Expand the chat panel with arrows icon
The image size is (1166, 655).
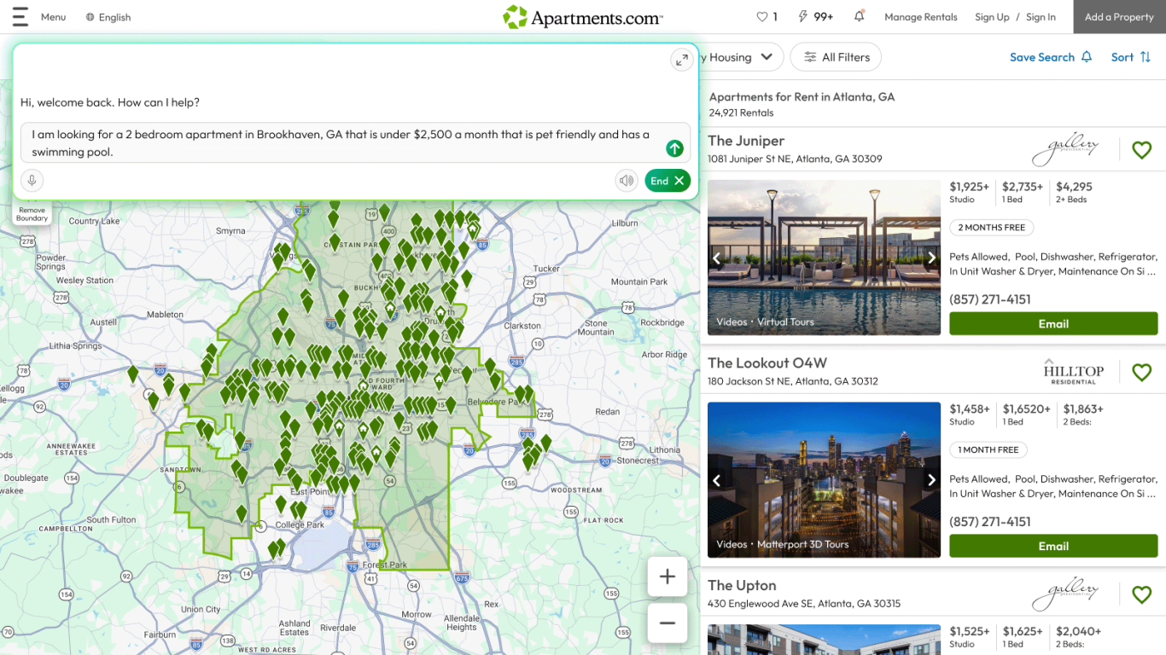point(681,60)
